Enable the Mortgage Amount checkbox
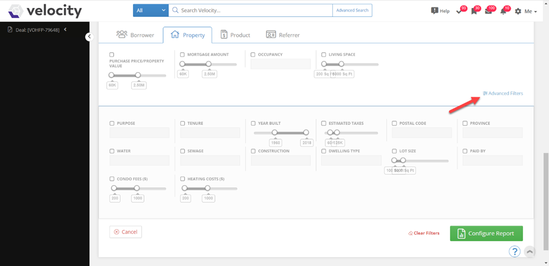 coord(182,55)
